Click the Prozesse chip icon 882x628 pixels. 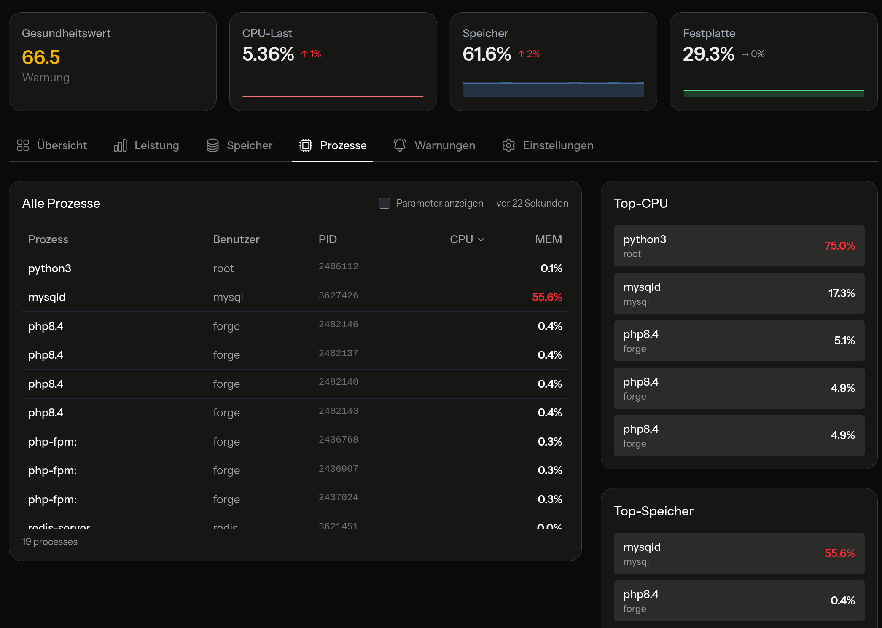[x=306, y=145]
